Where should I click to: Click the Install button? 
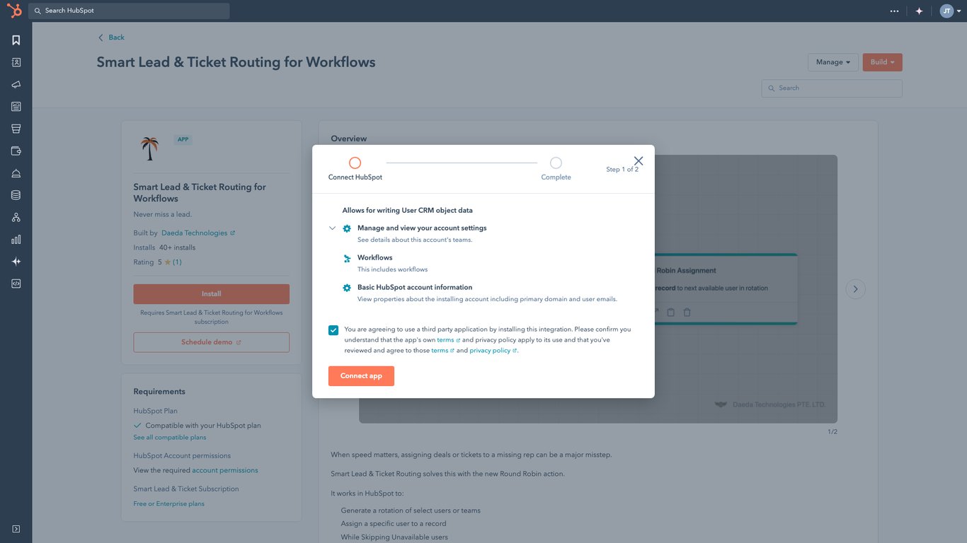tap(211, 293)
